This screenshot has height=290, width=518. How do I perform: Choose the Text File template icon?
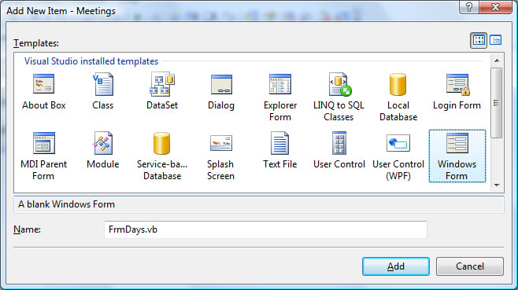tap(279, 143)
